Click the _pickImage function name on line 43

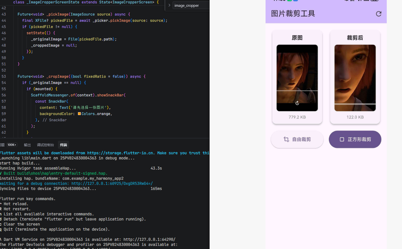click(57, 14)
